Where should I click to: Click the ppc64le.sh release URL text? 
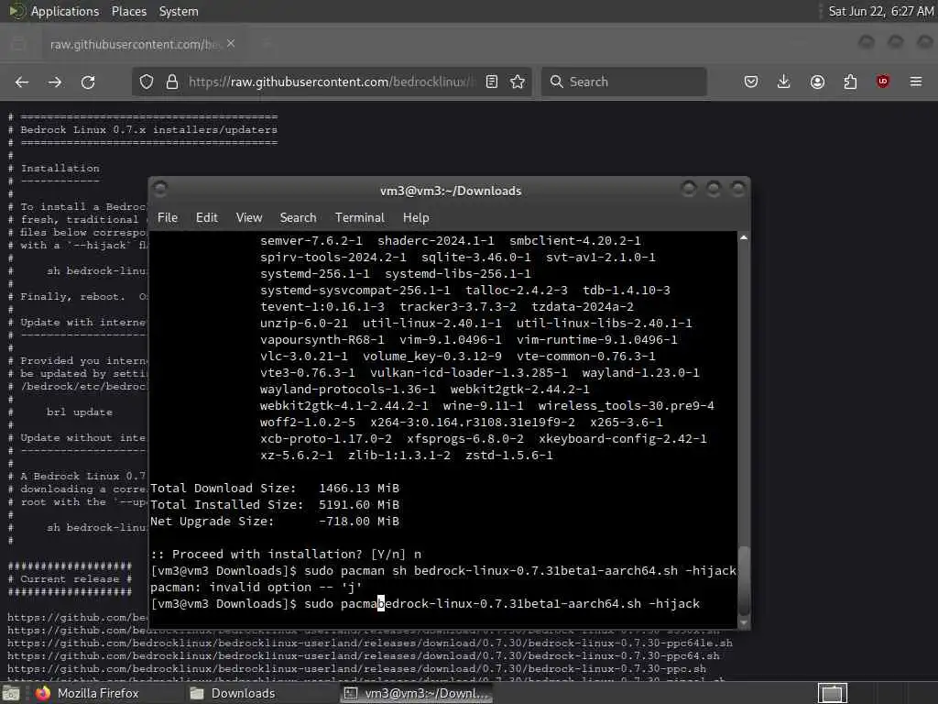[x=370, y=643]
